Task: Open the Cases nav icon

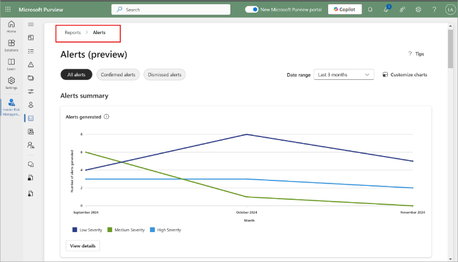Action: click(x=30, y=78)
